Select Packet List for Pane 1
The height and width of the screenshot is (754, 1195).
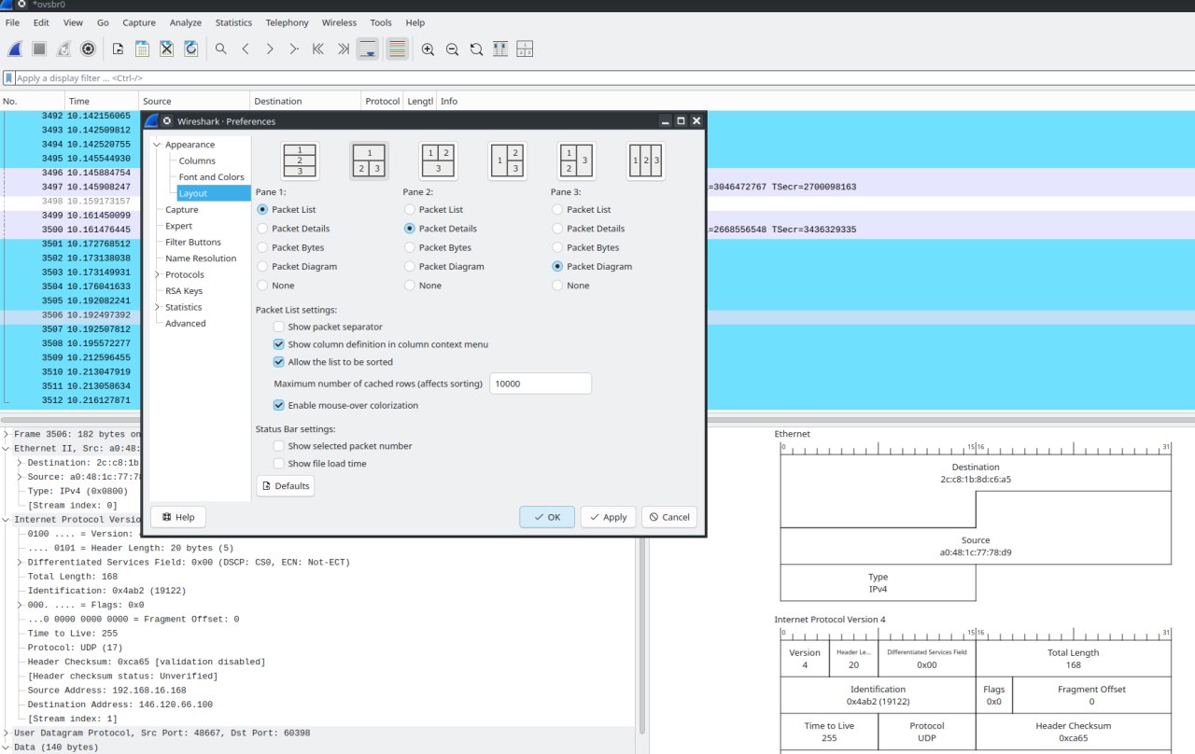pyautogui.click(x=262, y=210)
